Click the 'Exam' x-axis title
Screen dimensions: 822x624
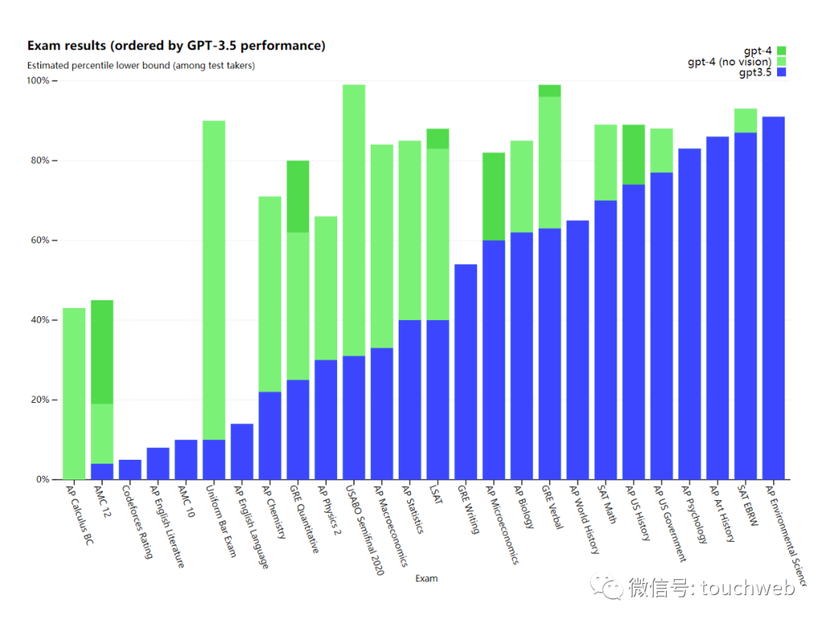point(426,578)
